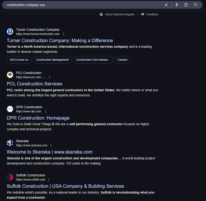Open the 'DPR Construction: Homepage' result

tap(38, 118)
